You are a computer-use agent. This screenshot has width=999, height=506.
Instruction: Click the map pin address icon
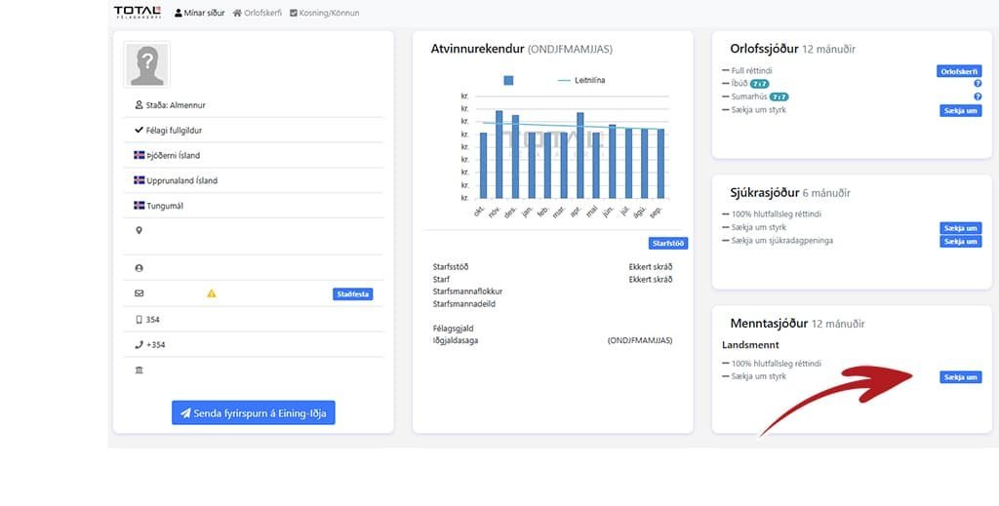[x=139, y=230]
